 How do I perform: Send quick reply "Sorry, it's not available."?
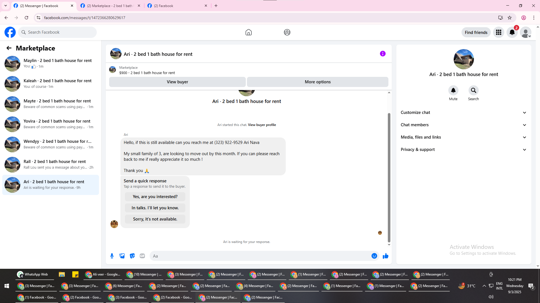click(155, 219)
